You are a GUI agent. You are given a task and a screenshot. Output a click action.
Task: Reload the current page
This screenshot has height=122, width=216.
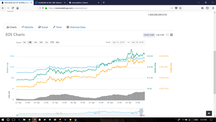pyautogui.click(x=13, y=8)
